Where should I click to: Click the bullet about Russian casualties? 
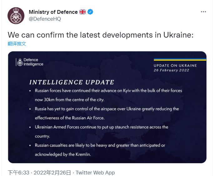point(100,150)
